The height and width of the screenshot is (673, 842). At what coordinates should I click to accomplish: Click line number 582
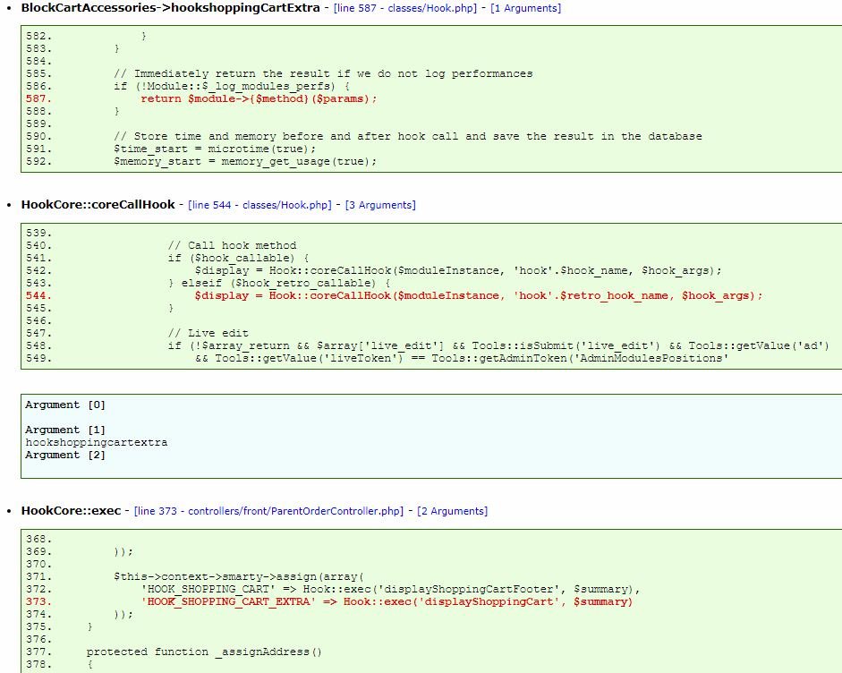tap(39, 36)
